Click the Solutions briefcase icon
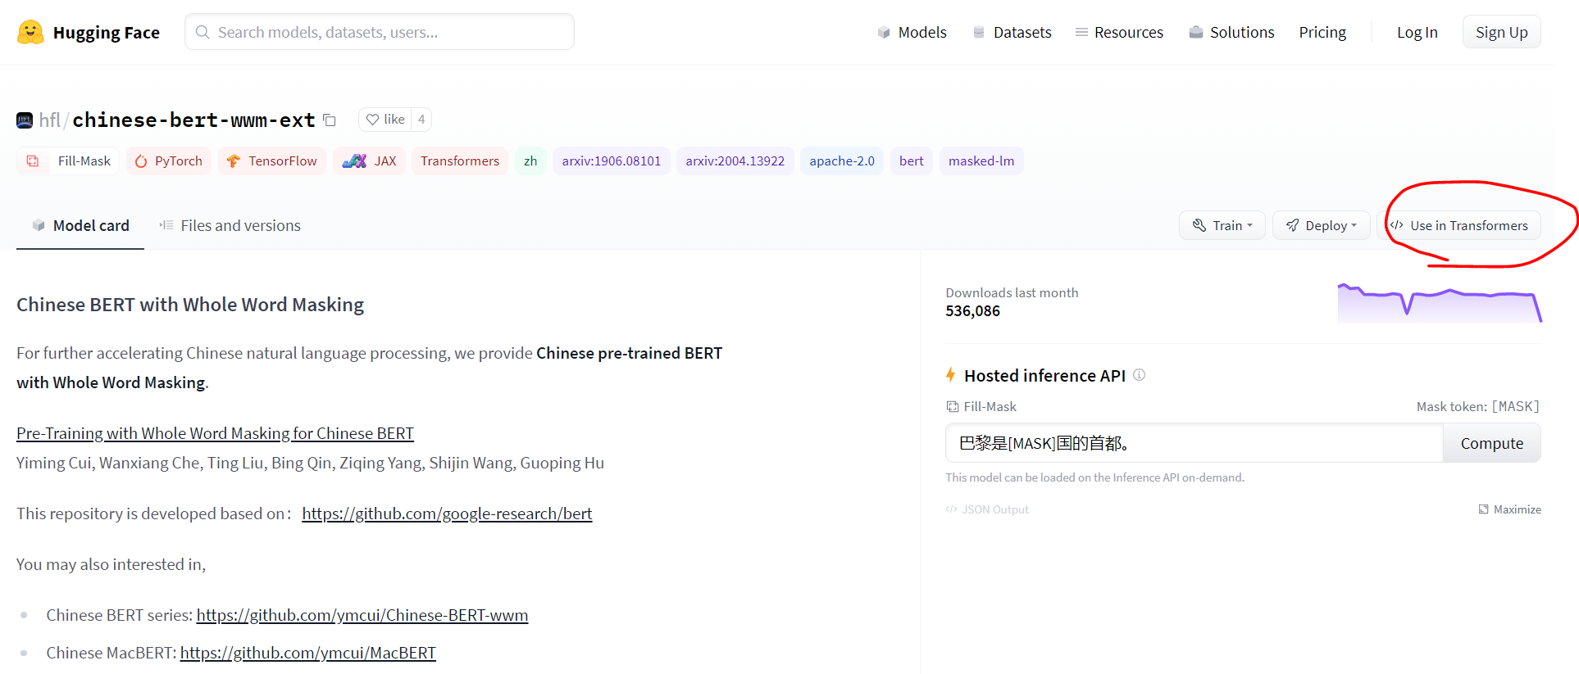The height and width of the screenshot is (674, 1579). (x=1196, y=32)
